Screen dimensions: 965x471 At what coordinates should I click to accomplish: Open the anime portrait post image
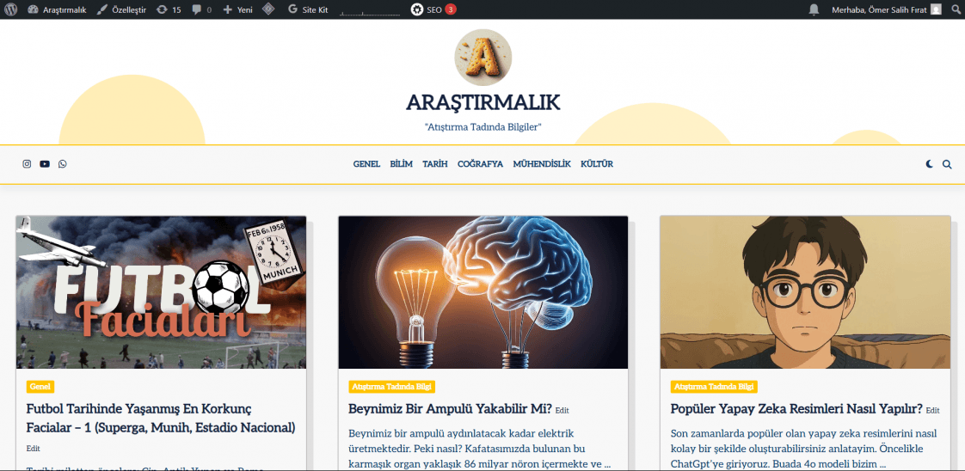(805, 292)
